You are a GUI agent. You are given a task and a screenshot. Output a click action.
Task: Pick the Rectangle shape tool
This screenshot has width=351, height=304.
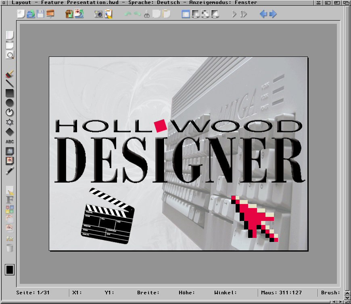pos(10,93)
